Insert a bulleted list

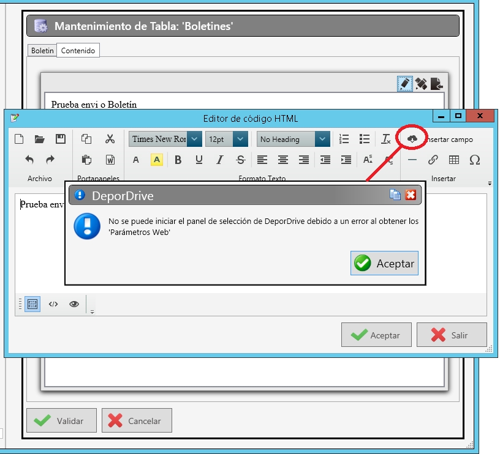click(365, 139)
